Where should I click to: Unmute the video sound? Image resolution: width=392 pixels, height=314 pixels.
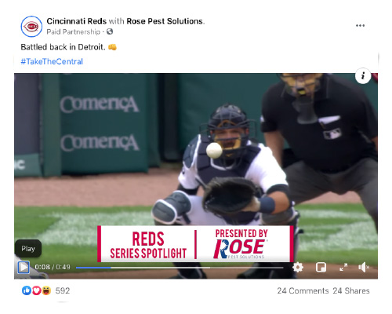364,267
